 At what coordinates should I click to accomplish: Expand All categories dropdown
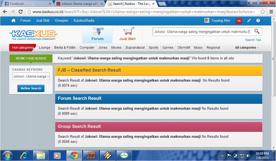click(247, 48)
